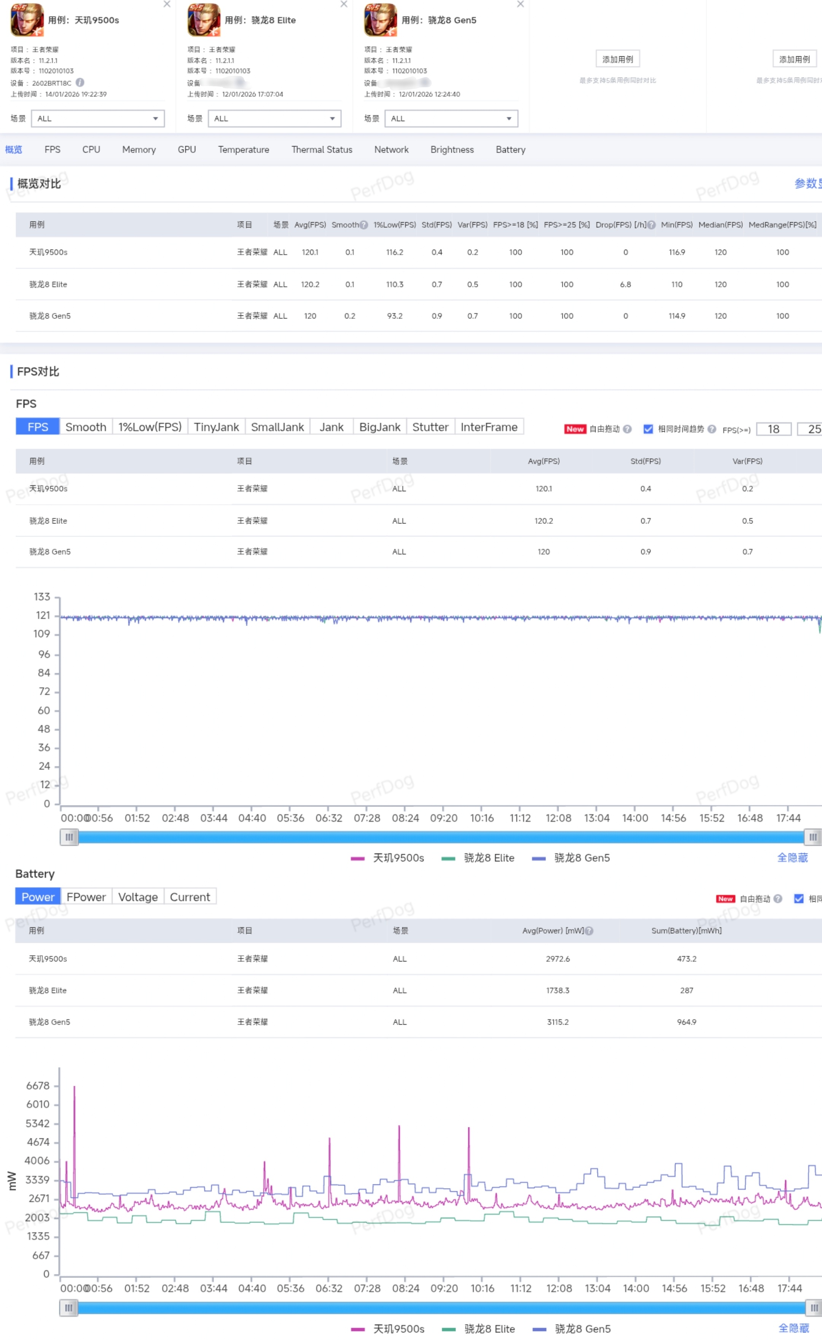Switch to the Temperature tab
This screenshot has width=822, height=1340.
click(243, 150)
